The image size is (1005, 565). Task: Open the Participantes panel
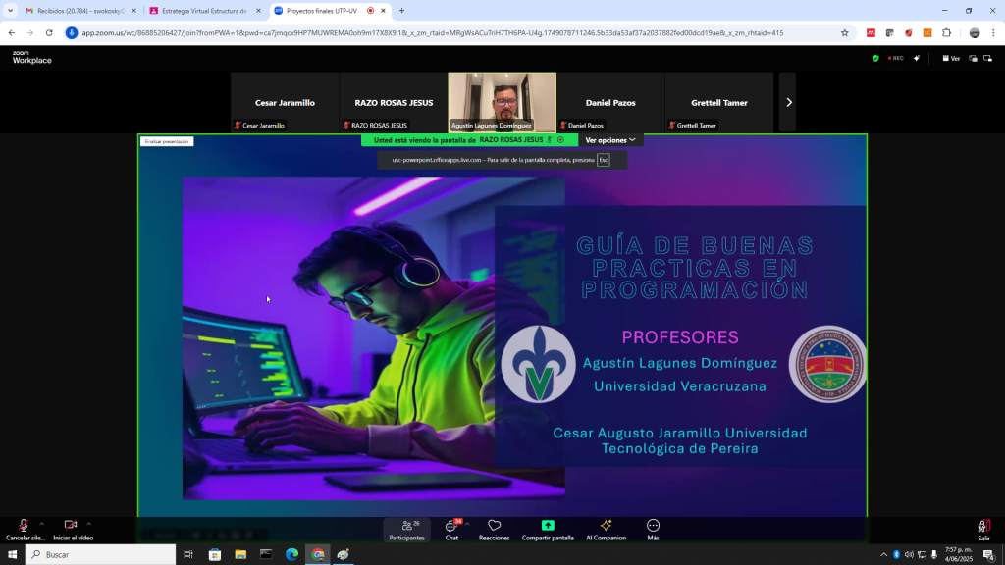[406, 530]
